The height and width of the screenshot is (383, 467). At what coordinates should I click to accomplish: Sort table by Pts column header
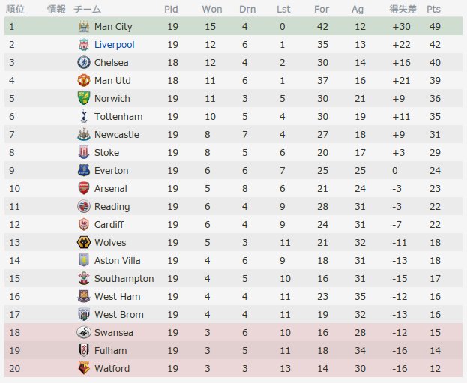click(x=433, y=9)
